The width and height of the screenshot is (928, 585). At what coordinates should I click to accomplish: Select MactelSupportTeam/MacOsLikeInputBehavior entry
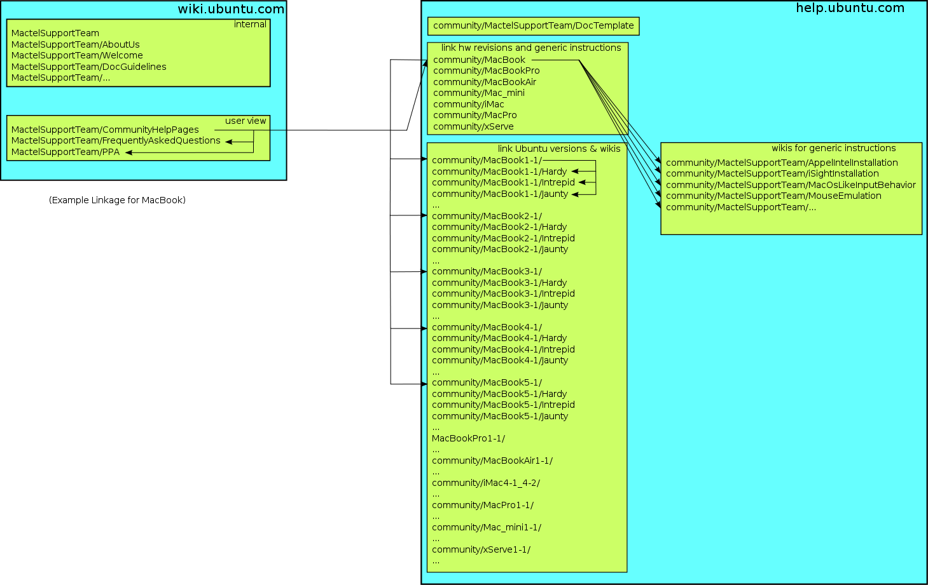(x=791, y=185)
